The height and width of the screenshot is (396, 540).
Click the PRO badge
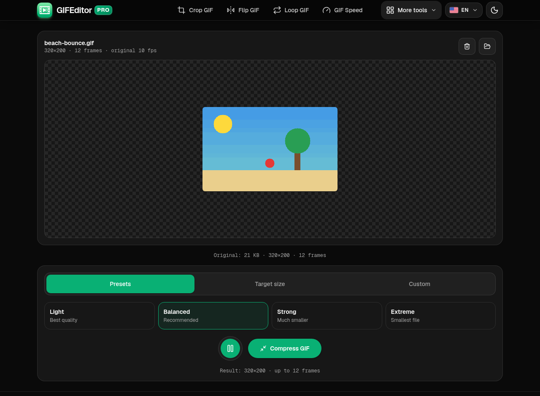[x=103, y=10]
